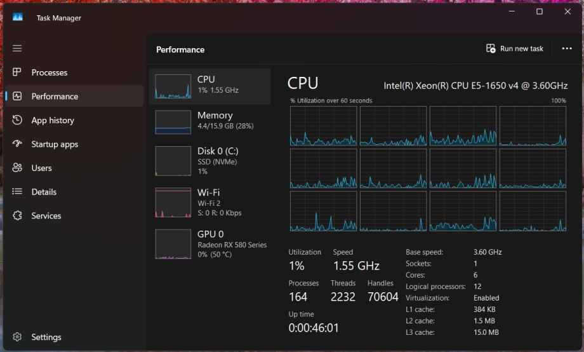Viewport: 584px width, 352px height.
Task: Open Startup apps gauge icon
Action: (x=17, y=144)
